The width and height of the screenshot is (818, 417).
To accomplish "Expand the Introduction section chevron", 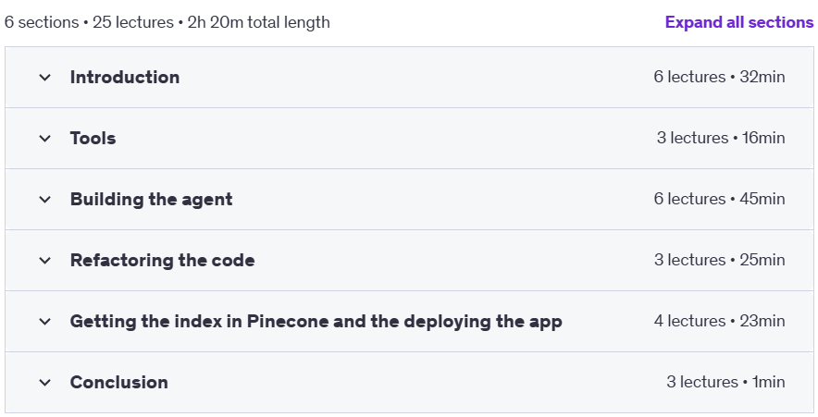I will [44, 78].
